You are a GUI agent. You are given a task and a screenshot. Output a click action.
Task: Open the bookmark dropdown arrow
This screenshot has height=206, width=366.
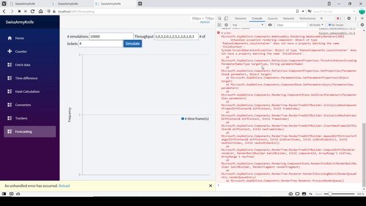(x=303, y=11)
